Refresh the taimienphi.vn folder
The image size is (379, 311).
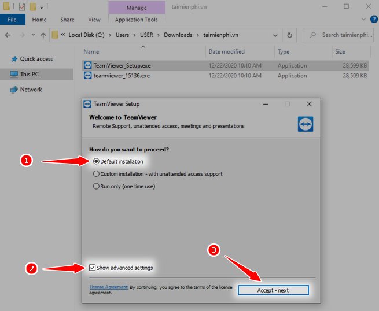coord(289,35)
